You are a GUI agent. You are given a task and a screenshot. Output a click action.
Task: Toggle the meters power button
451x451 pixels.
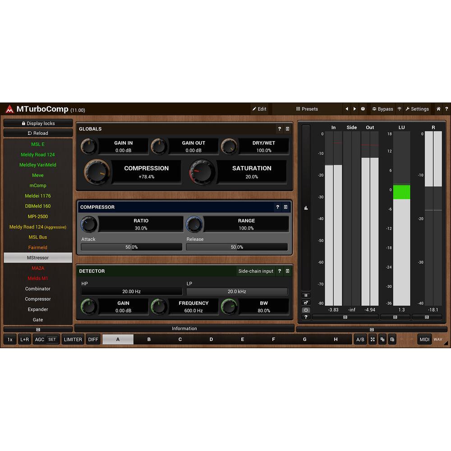306,310
